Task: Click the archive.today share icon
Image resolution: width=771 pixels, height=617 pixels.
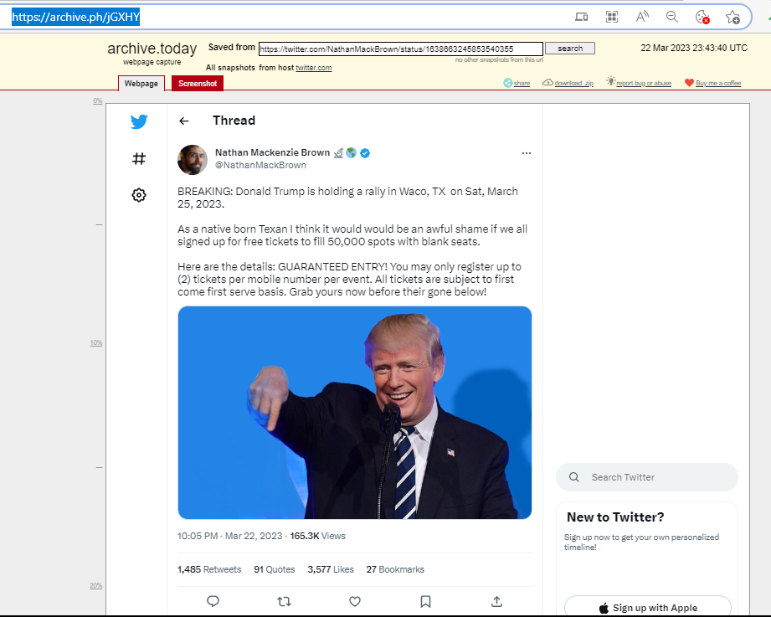Action: (x=508, y=83)
